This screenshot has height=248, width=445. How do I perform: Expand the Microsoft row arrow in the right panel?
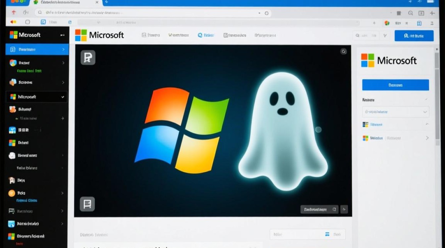point(427,138)
